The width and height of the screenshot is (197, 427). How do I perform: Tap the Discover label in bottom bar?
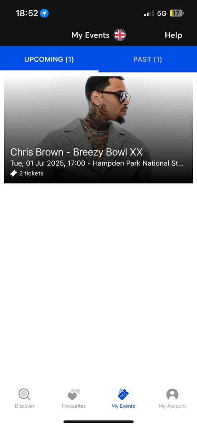point(25,406)
